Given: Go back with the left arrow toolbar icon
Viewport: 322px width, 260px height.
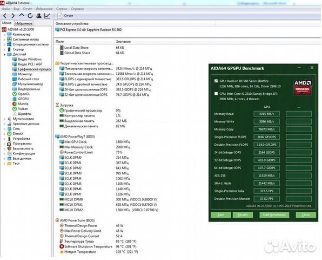Looking at the screenshot, I should 5,16.
